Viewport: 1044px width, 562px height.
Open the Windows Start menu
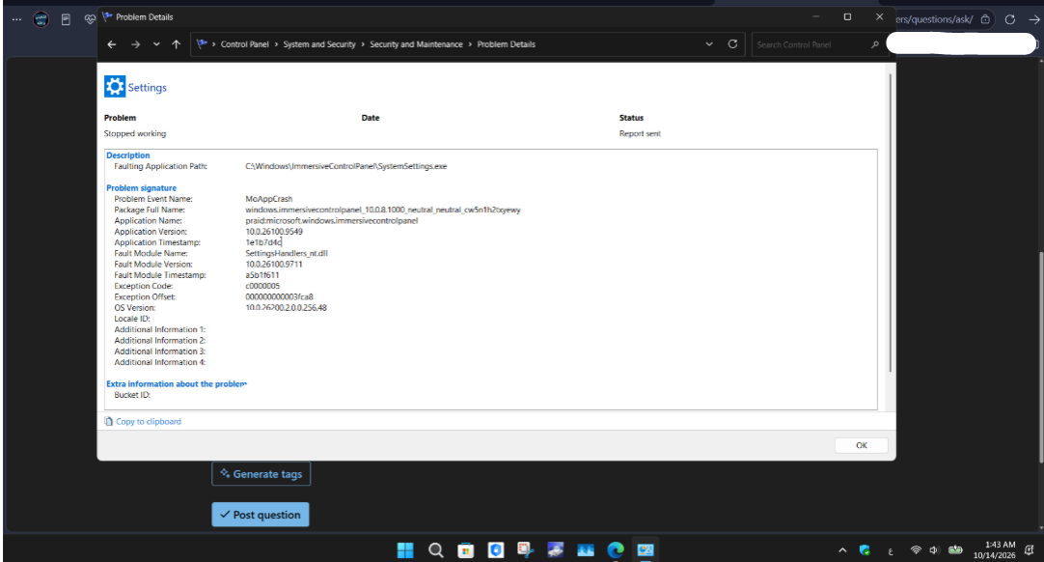pyautogui.click(x=405, y=550)
